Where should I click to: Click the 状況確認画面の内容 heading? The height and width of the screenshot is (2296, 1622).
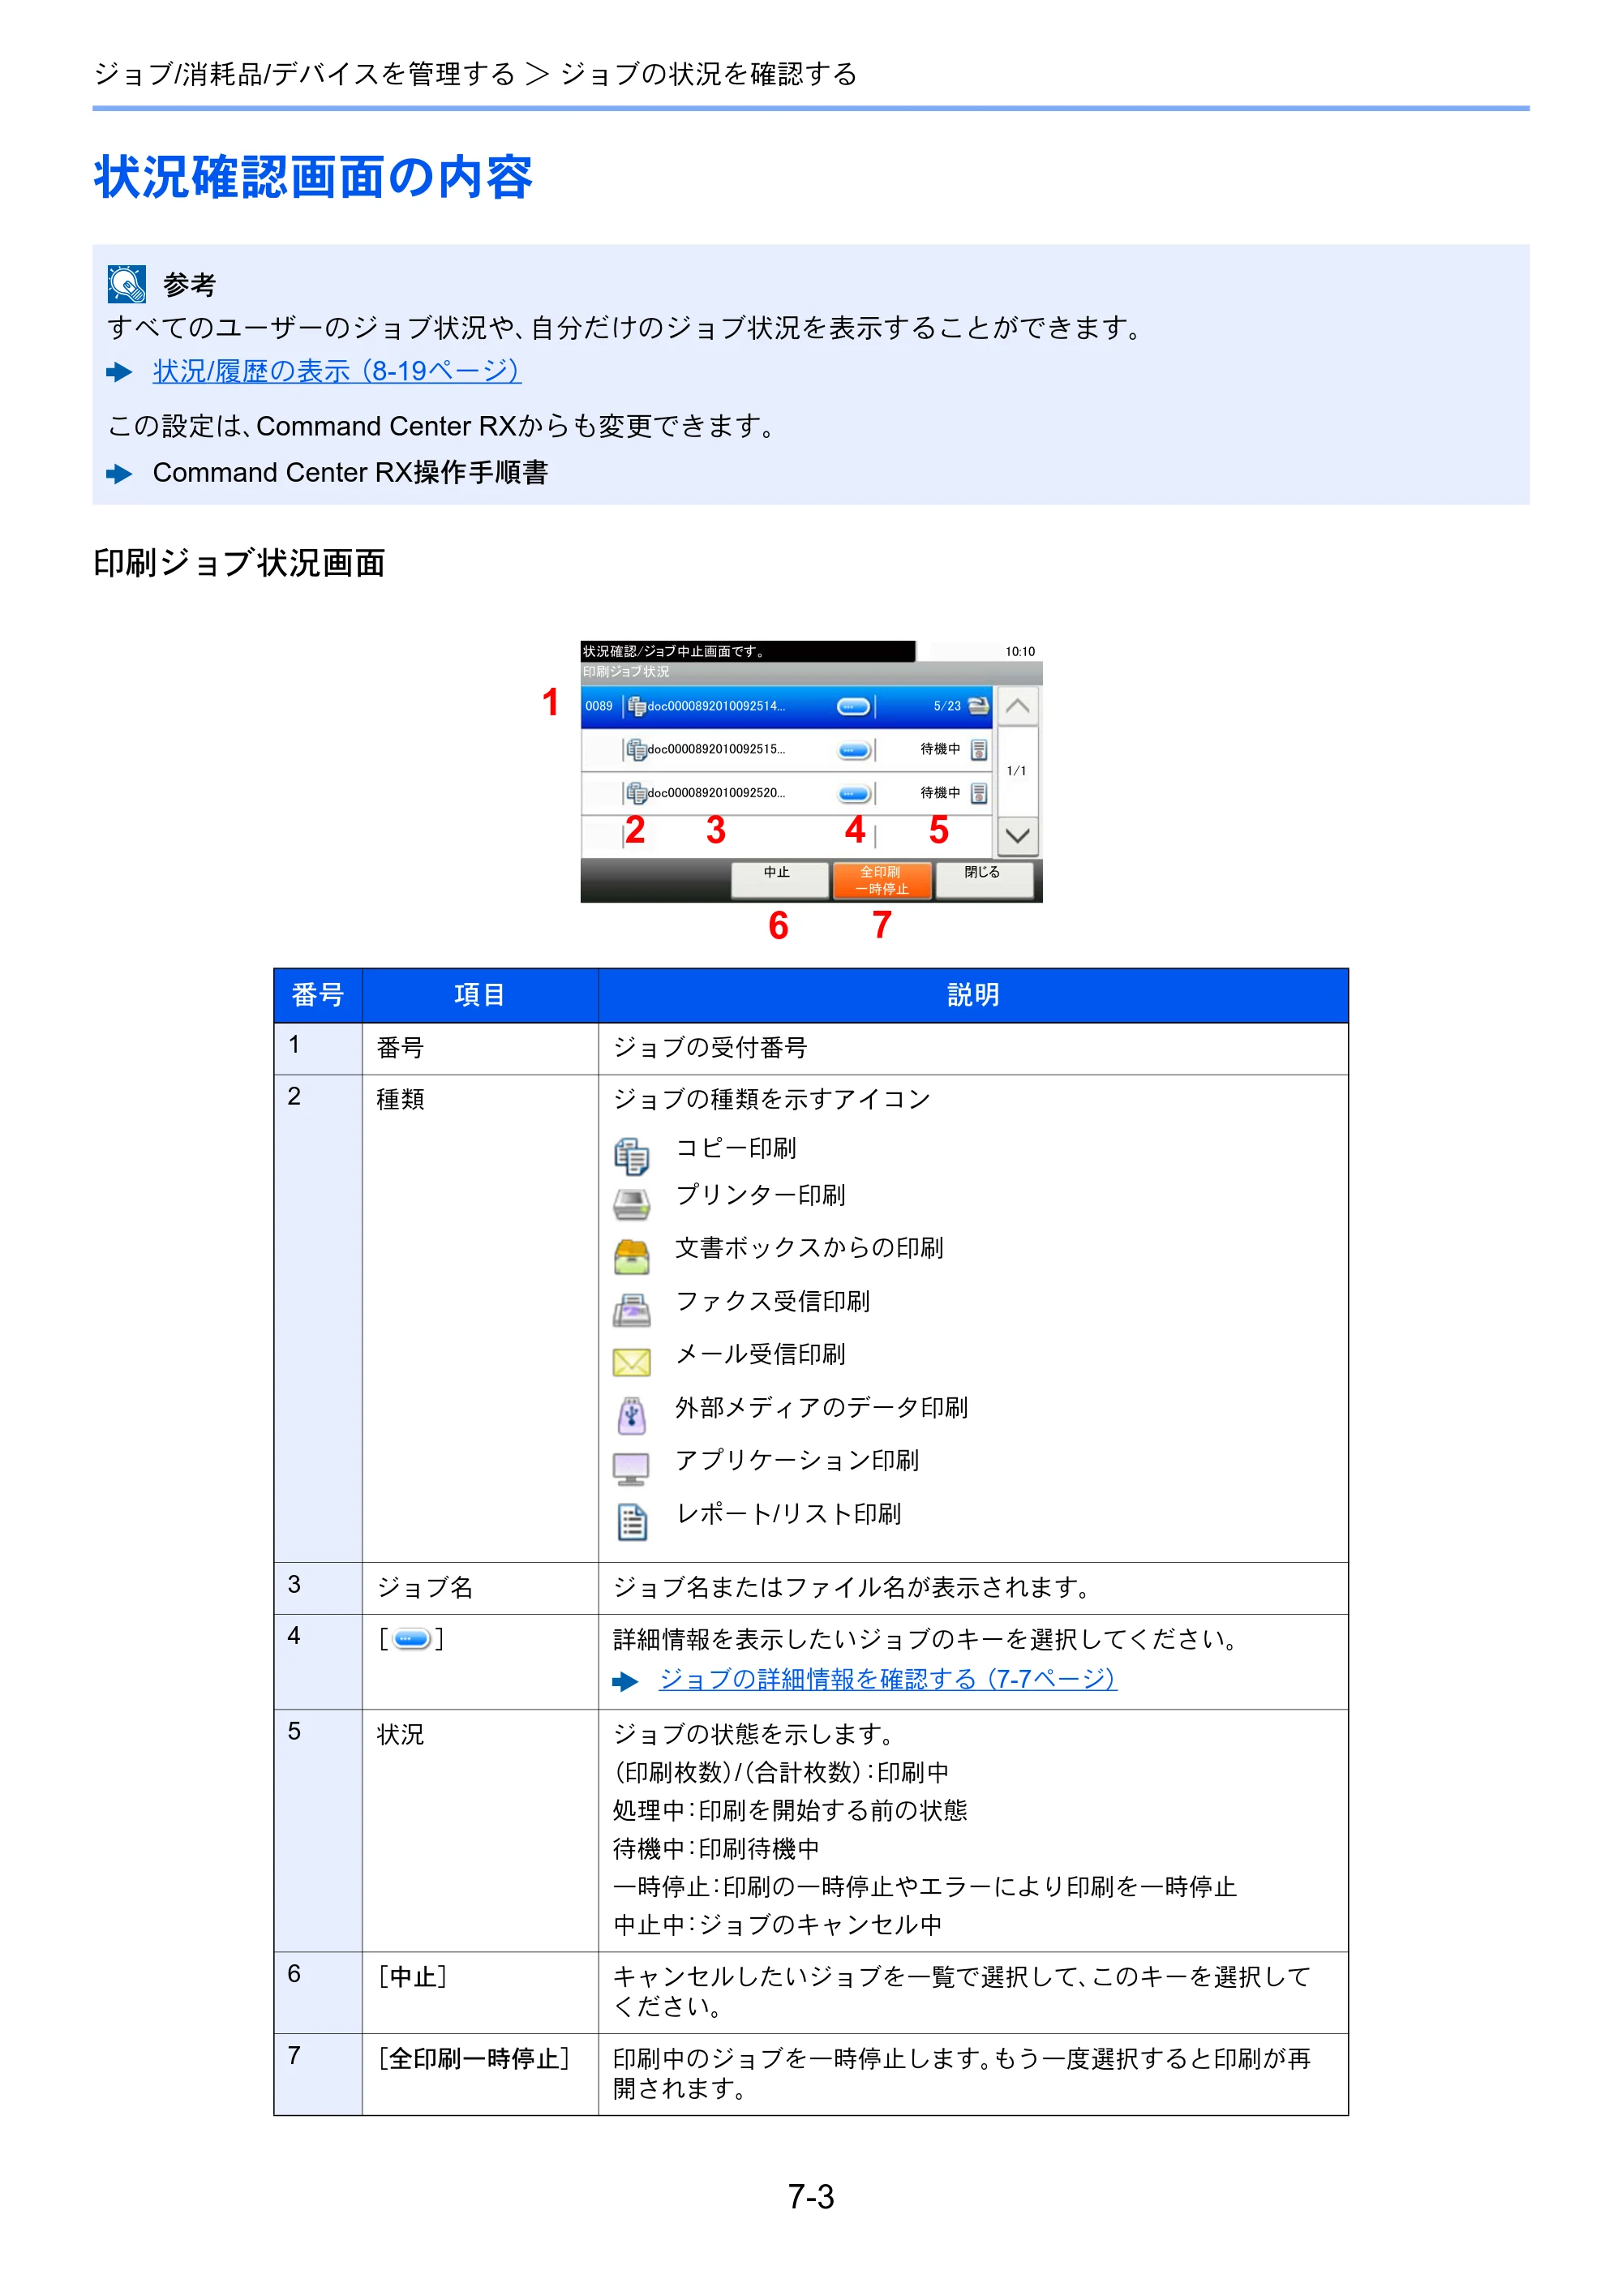(313, 177)
